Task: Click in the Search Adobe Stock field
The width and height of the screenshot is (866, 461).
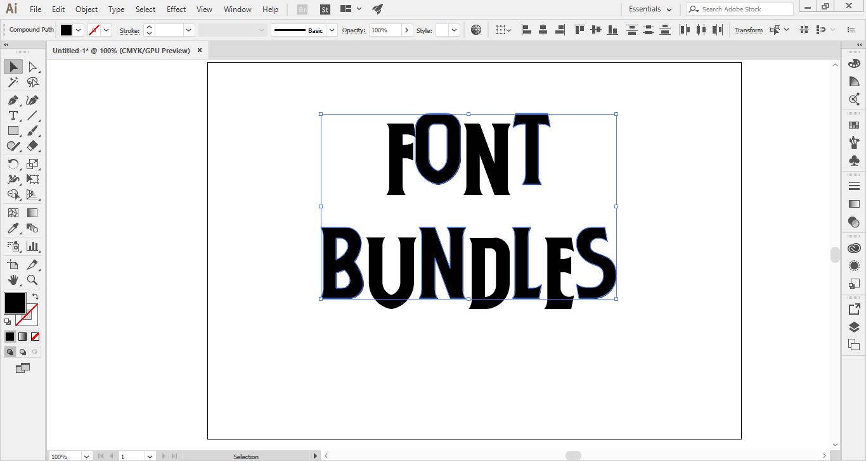Action: pos(740,9)
